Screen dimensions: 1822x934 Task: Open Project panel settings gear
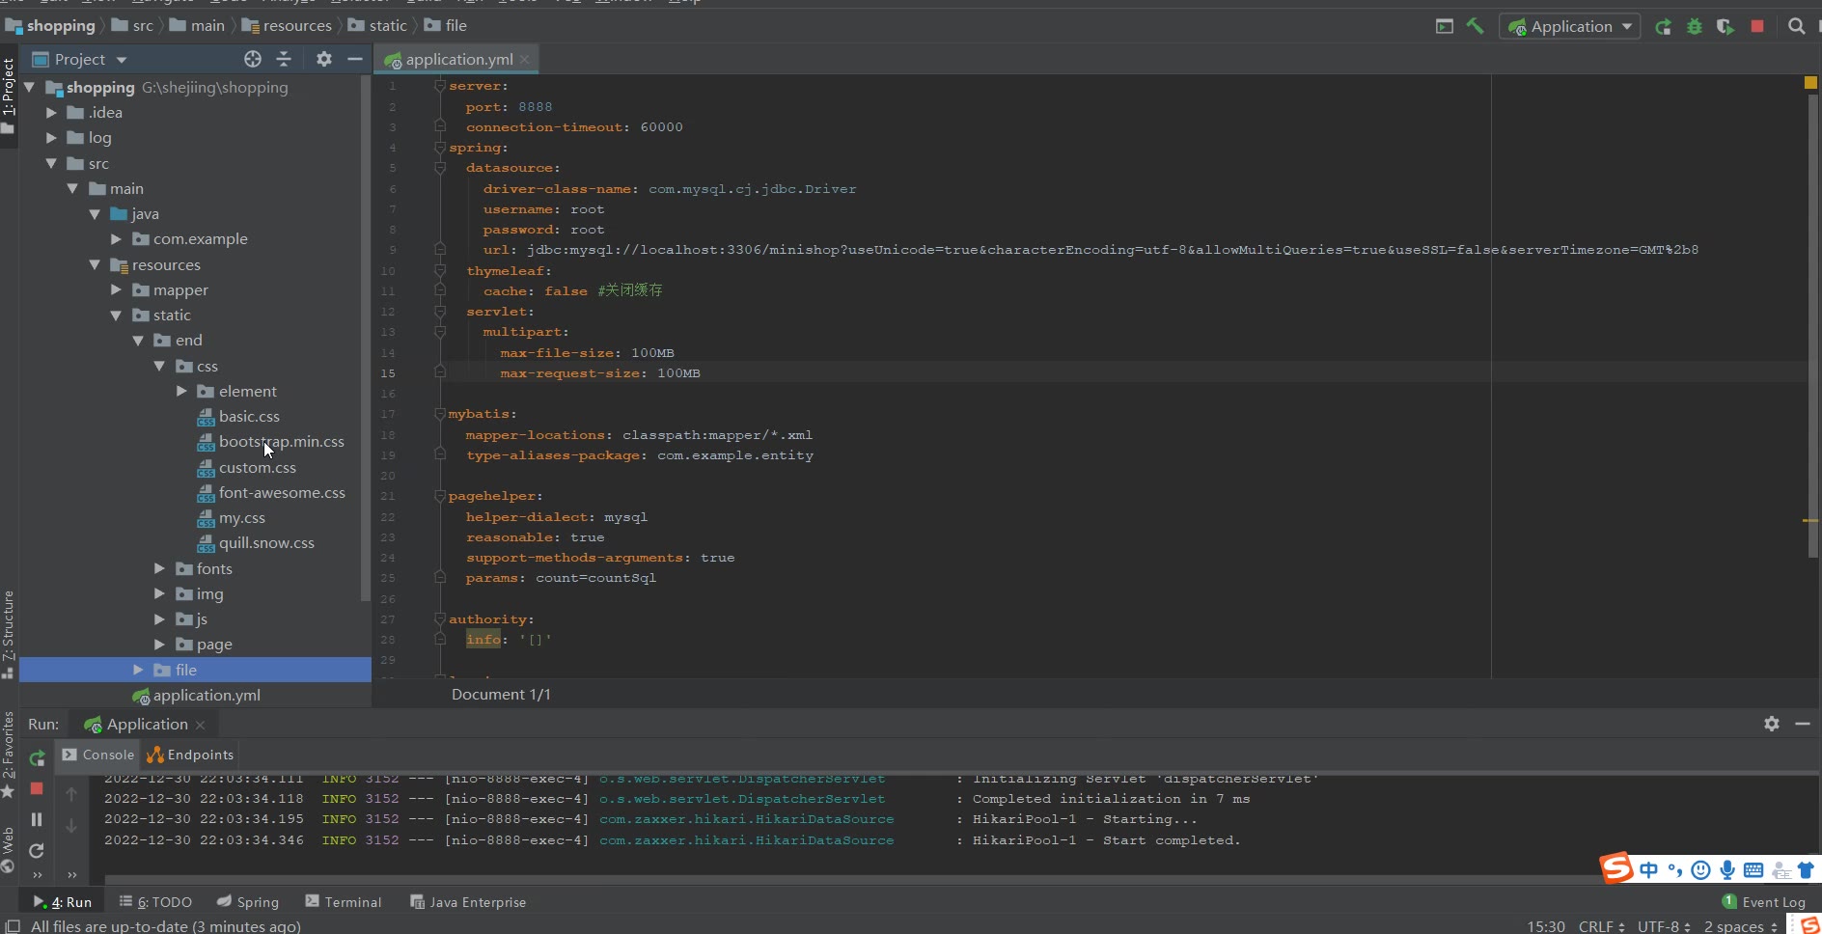coord(324,59)
